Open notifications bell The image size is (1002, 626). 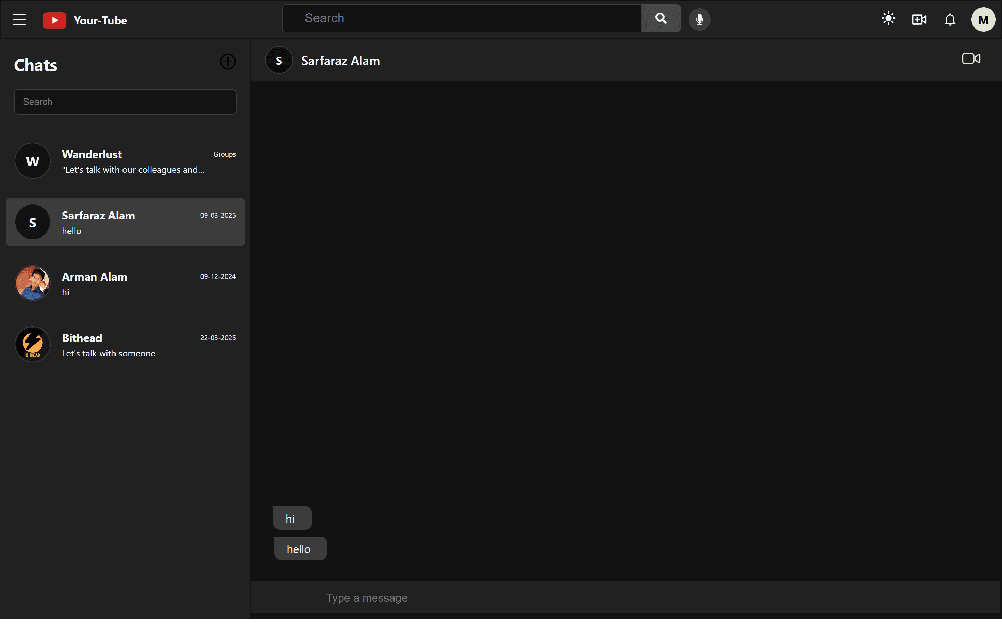click(x=950, y=19)
